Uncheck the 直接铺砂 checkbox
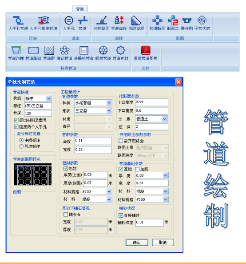 click(121, 215)
